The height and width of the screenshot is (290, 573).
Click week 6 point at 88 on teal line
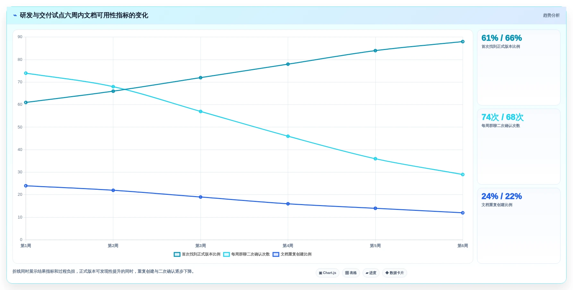[x=463, y=42]
